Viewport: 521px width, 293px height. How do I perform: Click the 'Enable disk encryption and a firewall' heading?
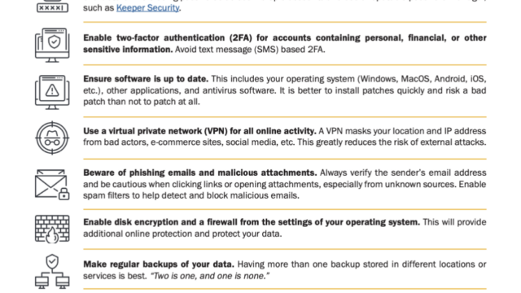tap(252, 222)
